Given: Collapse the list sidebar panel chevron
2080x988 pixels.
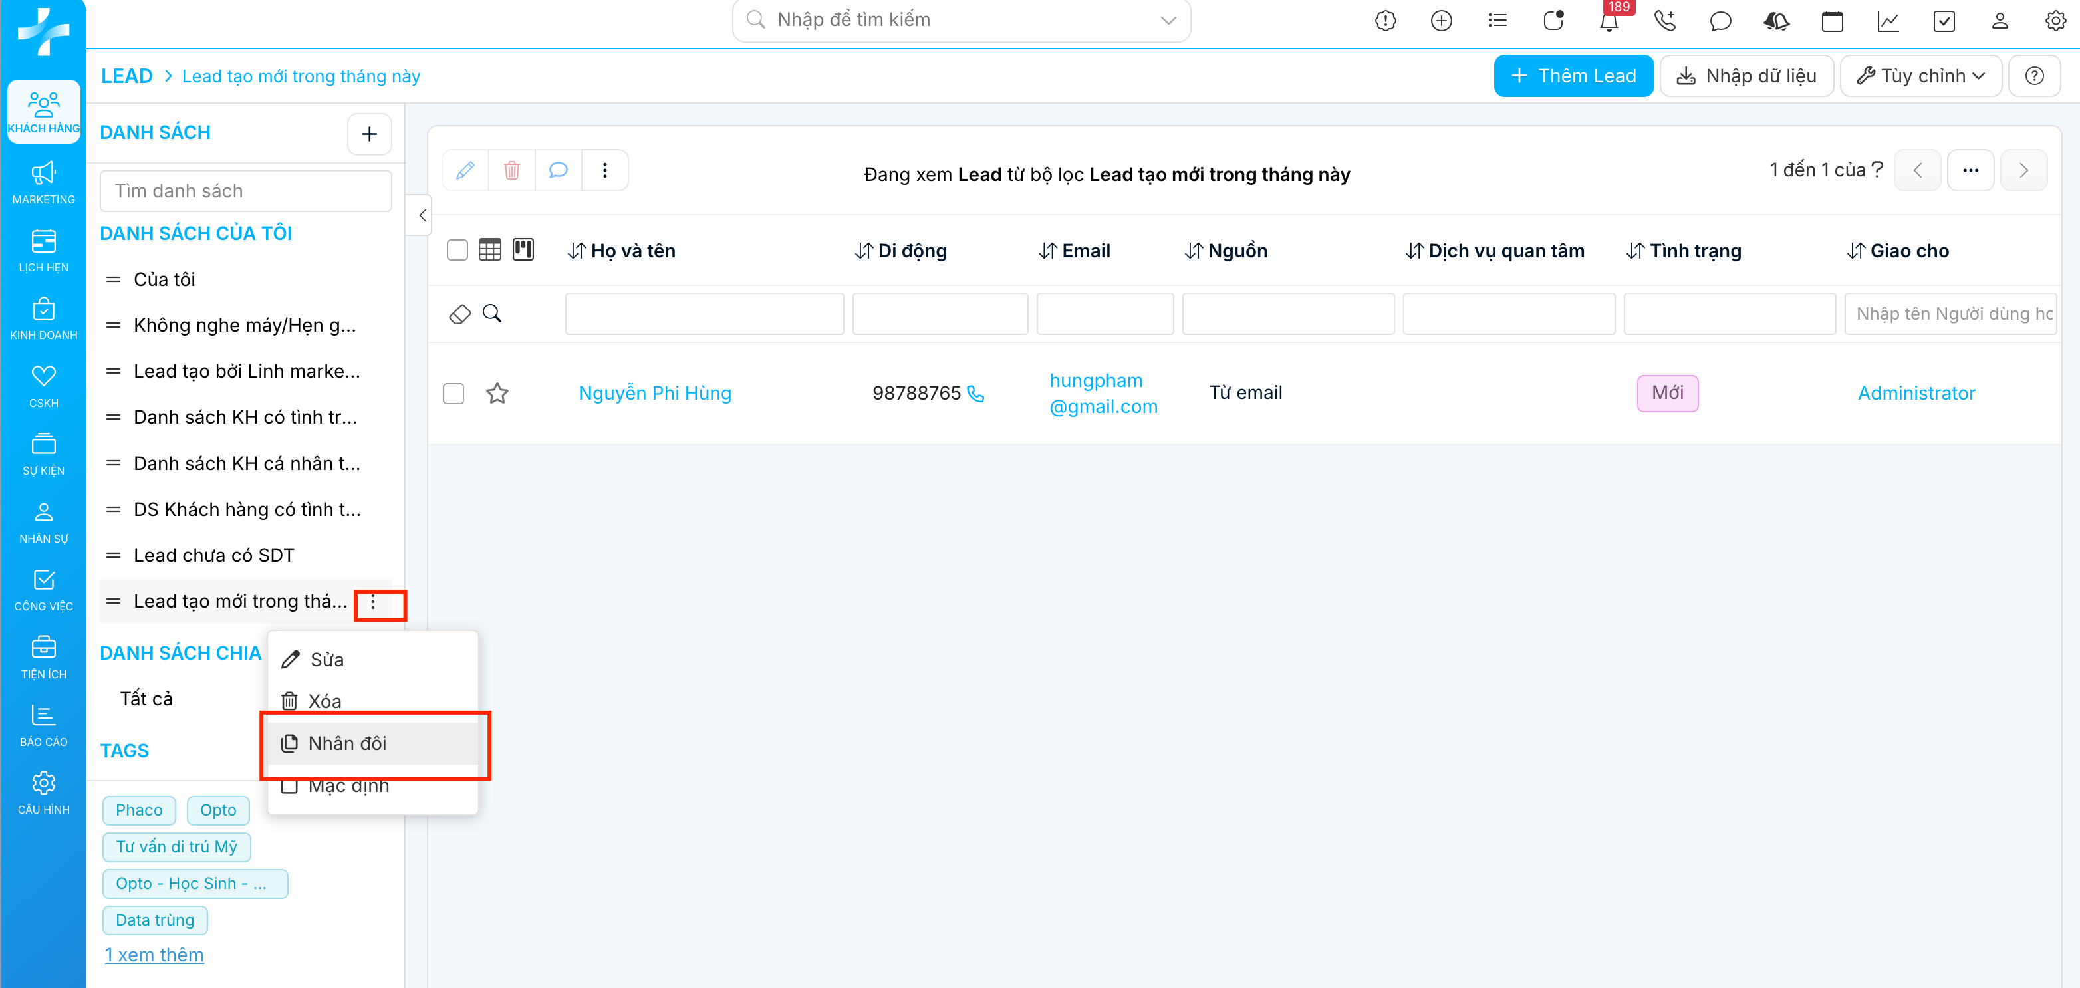Looking at the screenshot, I should (422, 215).
